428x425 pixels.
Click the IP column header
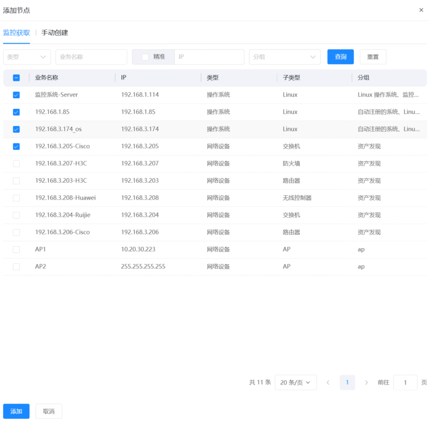(x=123, y=77)
